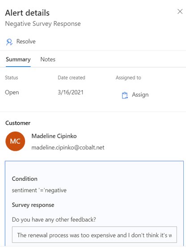Click the sentiment '='negative condition text
The width and height of the screenshot is (186, 248).
tap(39, 190)
